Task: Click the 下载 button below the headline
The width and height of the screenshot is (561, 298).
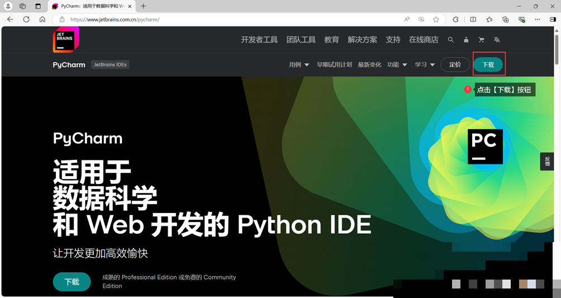Action: coord(72,282)
